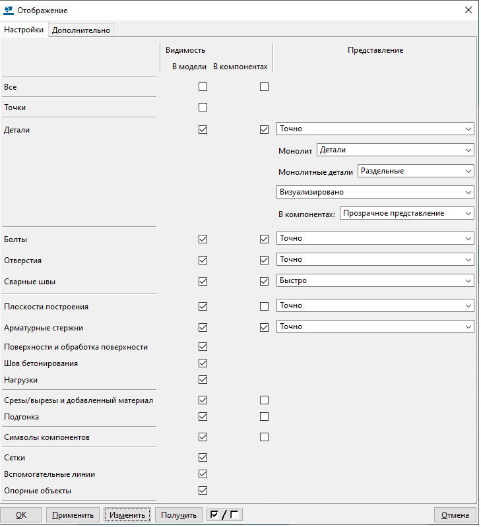Uncheck Сетки visibility checkbox
481x527 pixels.
[x=203, y=458]
